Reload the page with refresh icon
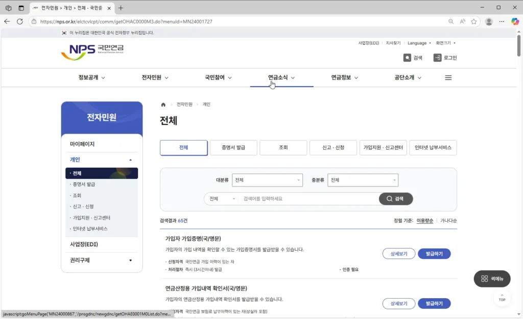Image resolution: width=523 pixels, height=319 pixels. click(x=20, y=21)
